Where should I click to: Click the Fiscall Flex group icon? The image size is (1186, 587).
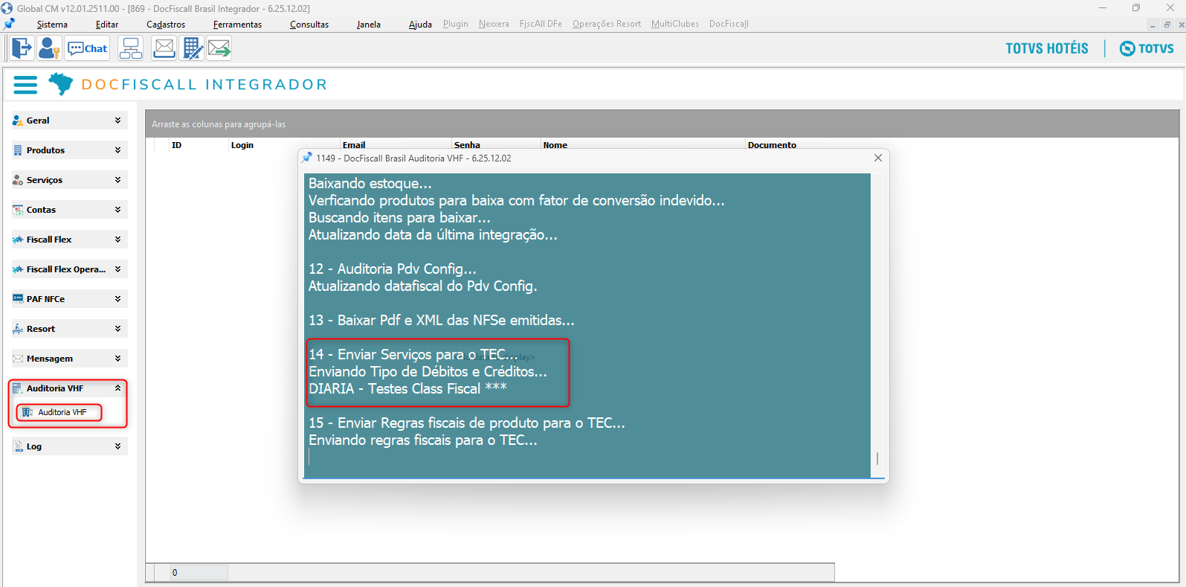(18, 240)
